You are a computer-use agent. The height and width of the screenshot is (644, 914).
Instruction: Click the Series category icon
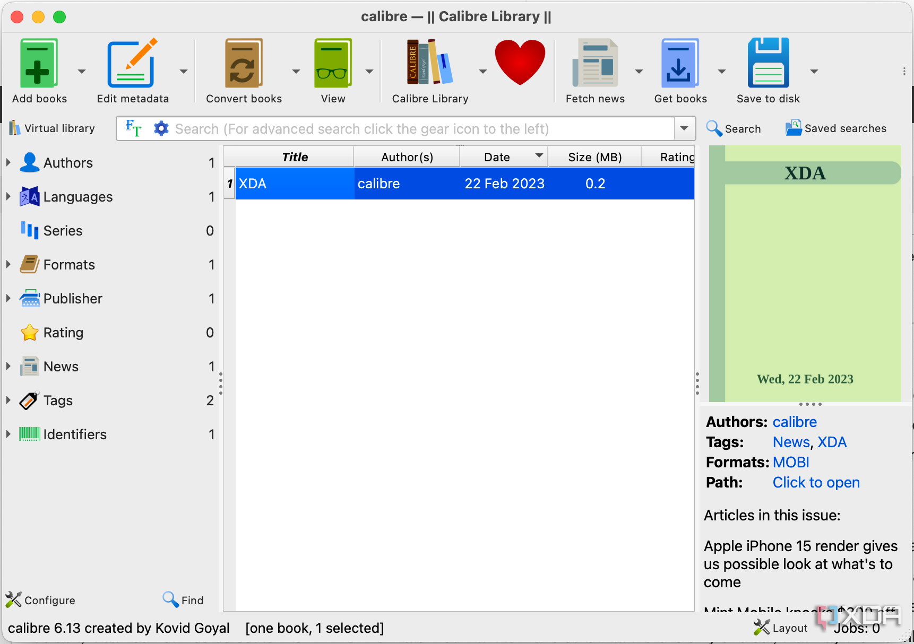click(30, 230)
